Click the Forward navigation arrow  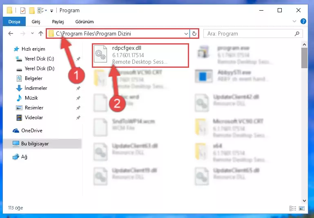tap(22, 33)
